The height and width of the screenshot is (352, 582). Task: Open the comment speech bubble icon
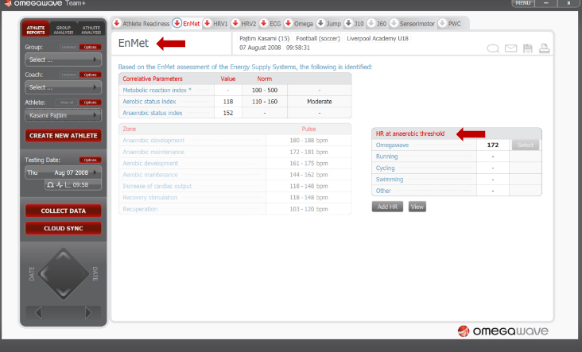[x=493, y=48]
